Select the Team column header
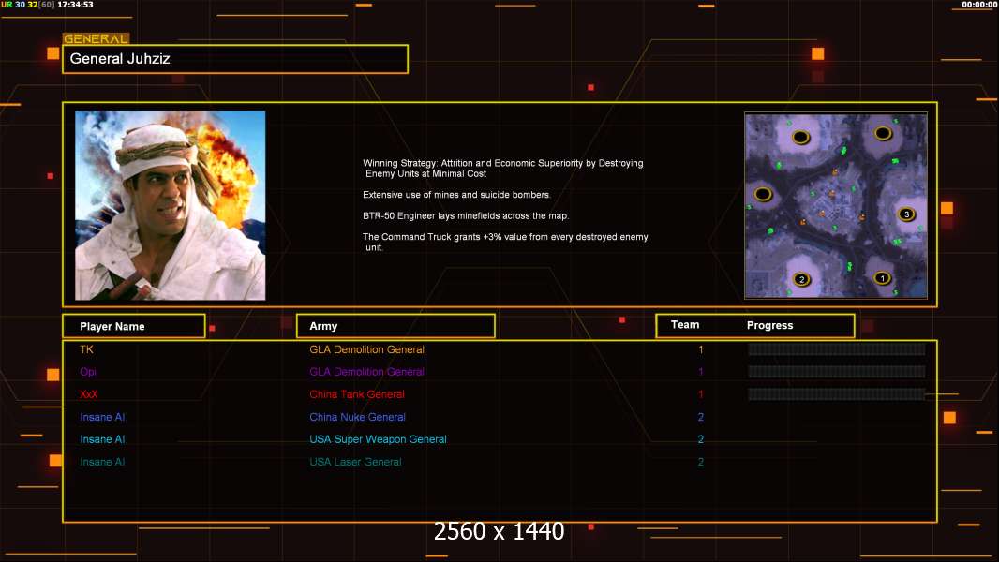The image size is (999, 562). (x=685, y=325)
